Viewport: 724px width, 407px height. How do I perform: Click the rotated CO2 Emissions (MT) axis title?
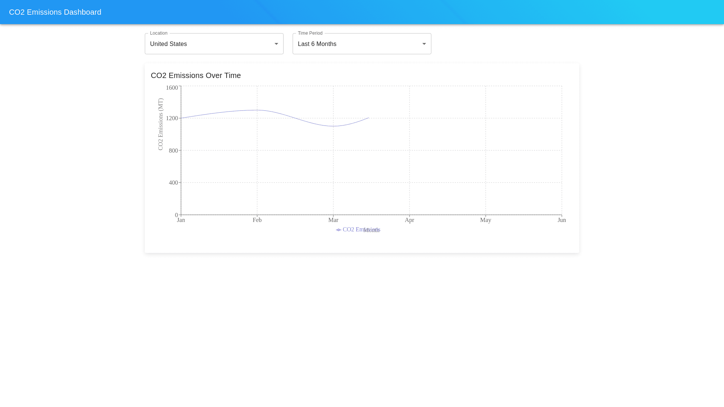(x=161, y=124)
